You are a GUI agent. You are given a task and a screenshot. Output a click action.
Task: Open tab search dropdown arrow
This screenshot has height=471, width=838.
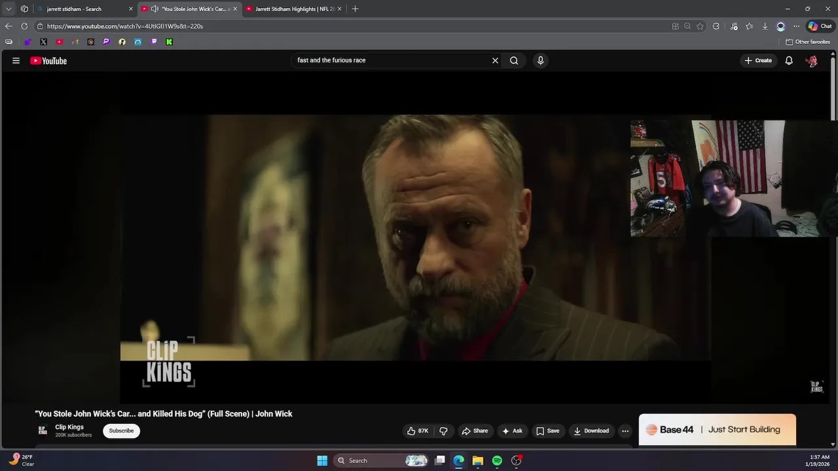(x=9, y=9)
